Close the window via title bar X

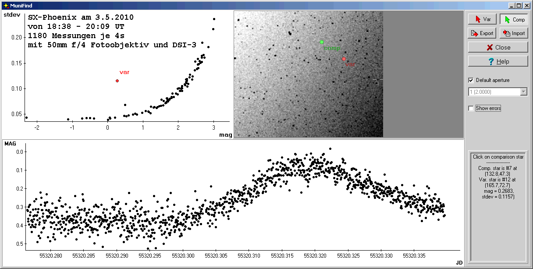click(526, 5)
